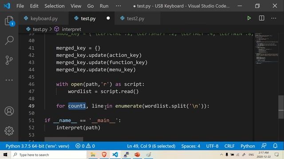Open the Brave browser from the taskbar

tap(104, 155)
